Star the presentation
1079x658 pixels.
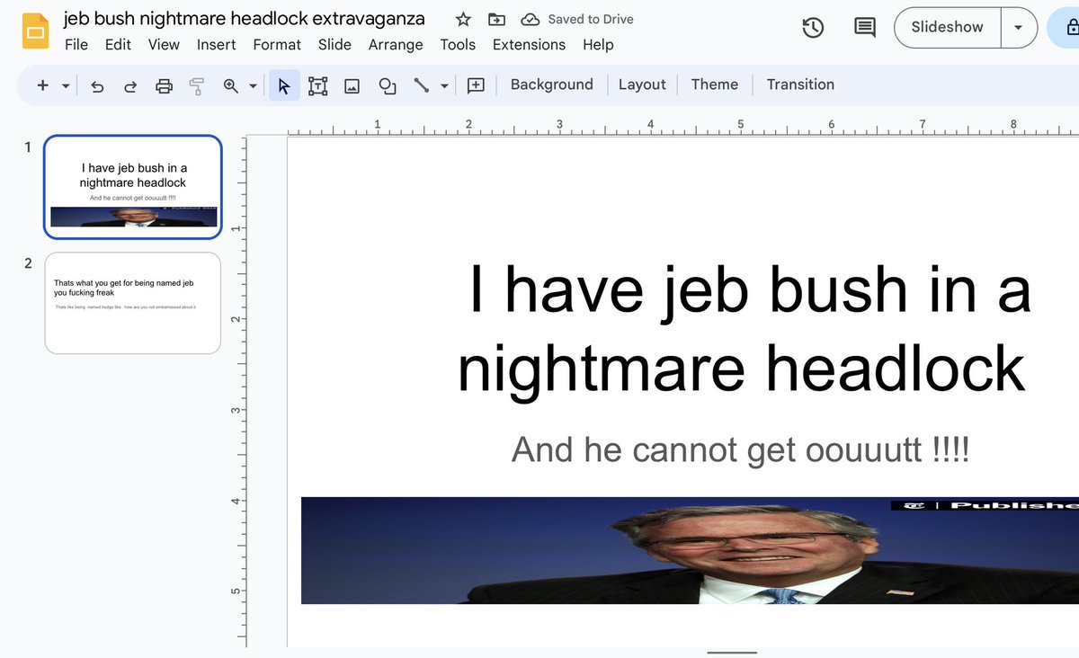click(462, 18)
